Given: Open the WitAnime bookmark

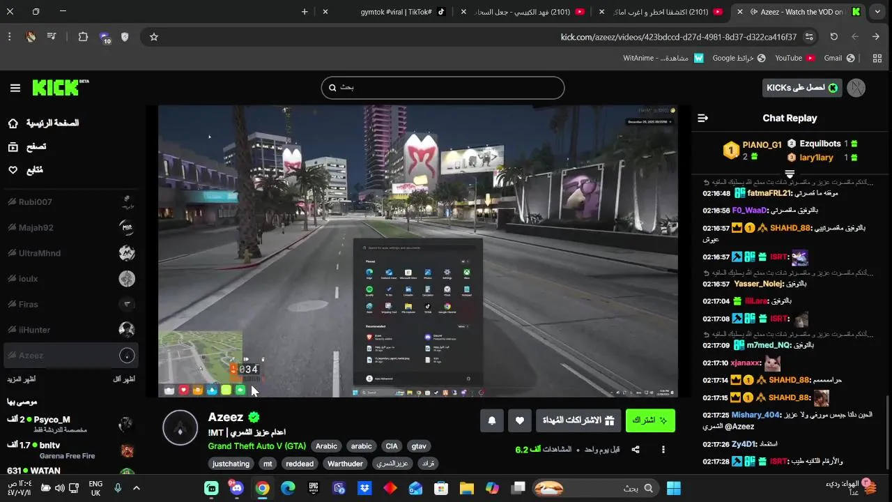Looking at the screenshot, I should [663, 58].
